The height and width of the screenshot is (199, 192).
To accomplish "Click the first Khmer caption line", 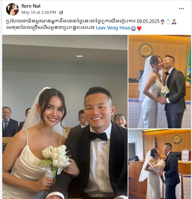I will pyautogui.click(x=71, y=21).
